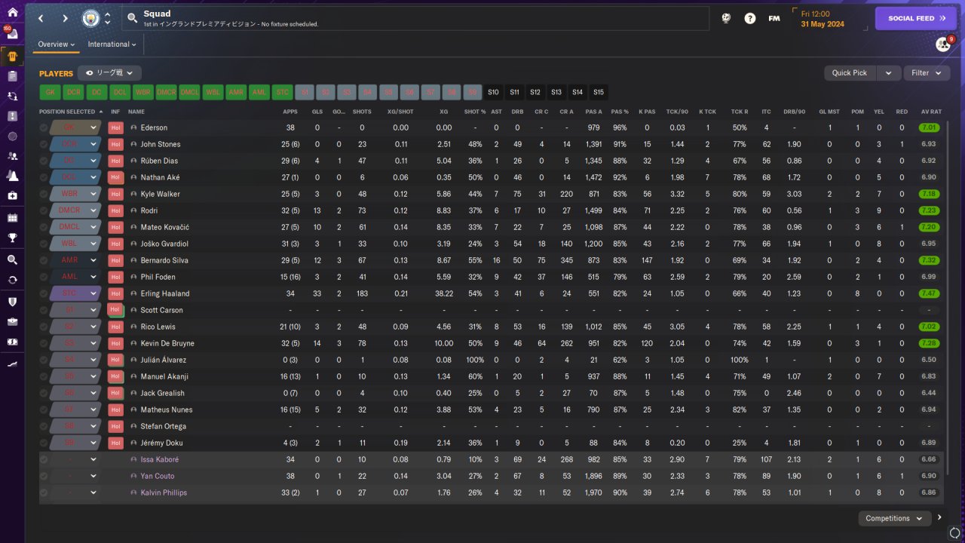Expand the Quick Pick arrow menu

pos(888,73)
